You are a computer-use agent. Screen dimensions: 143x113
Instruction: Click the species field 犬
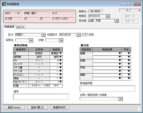click(45, 19)
